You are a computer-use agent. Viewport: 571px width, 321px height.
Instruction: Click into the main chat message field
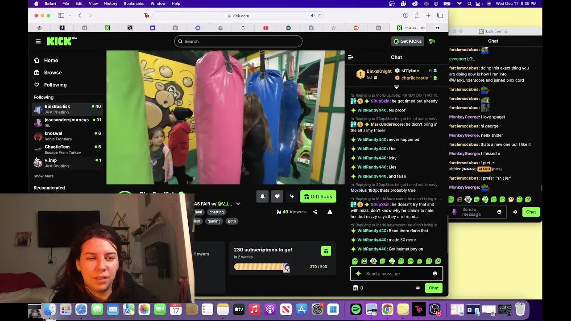coord(397,274)
